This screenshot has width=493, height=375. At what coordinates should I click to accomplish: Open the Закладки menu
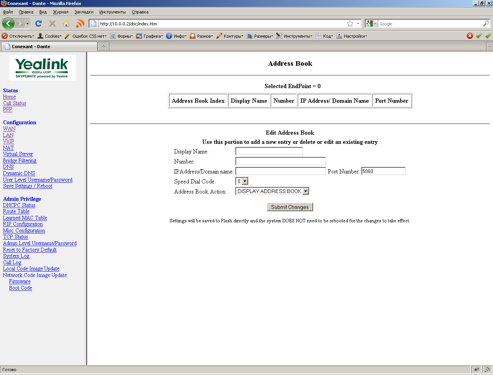tap(84, 12)
